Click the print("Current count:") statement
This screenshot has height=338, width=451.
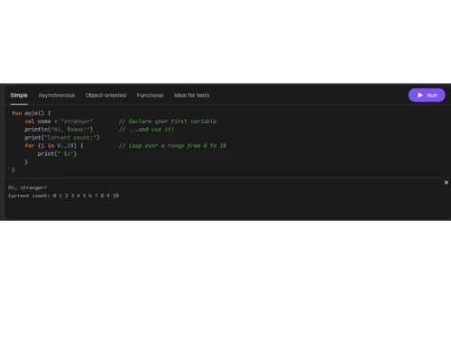pyautogui.click(x=62, y=138)
